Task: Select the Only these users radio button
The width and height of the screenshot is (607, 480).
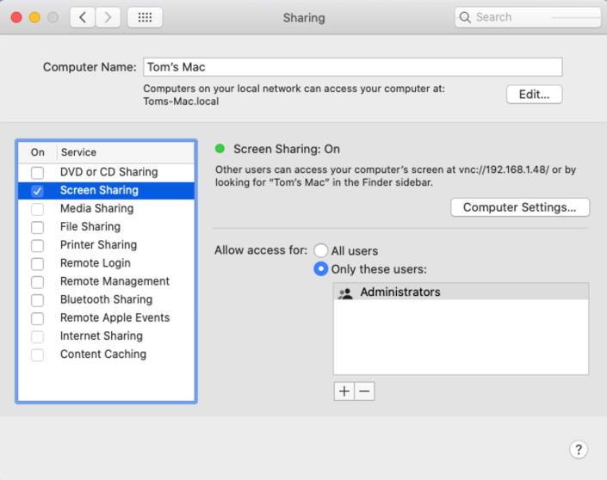Action: point(320,268)
